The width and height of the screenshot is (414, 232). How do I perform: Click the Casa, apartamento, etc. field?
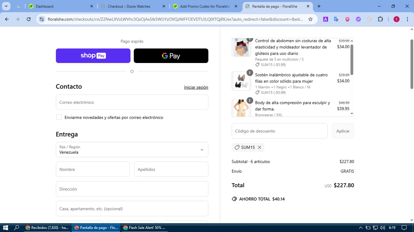[x=132, y=209]
